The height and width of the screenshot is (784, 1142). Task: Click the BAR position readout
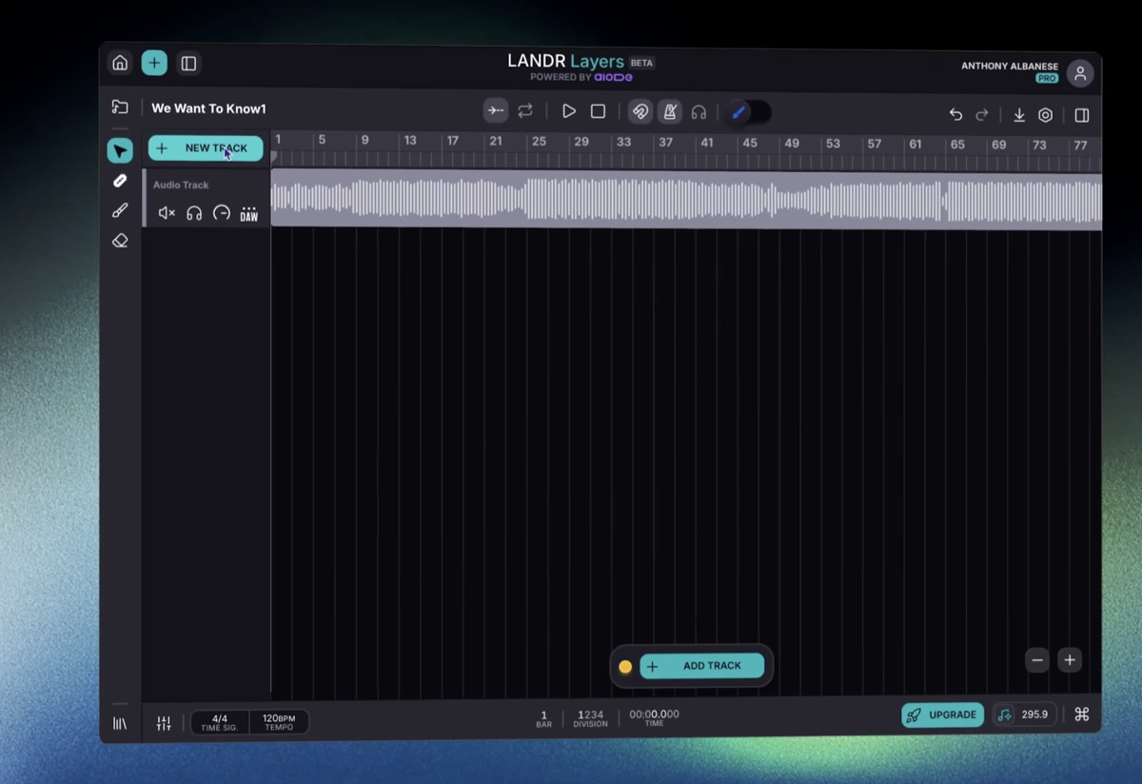coord(544,718)
